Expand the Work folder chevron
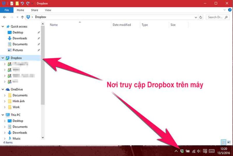The width and height of the screenshot is (233, 156). click(5, 107)
